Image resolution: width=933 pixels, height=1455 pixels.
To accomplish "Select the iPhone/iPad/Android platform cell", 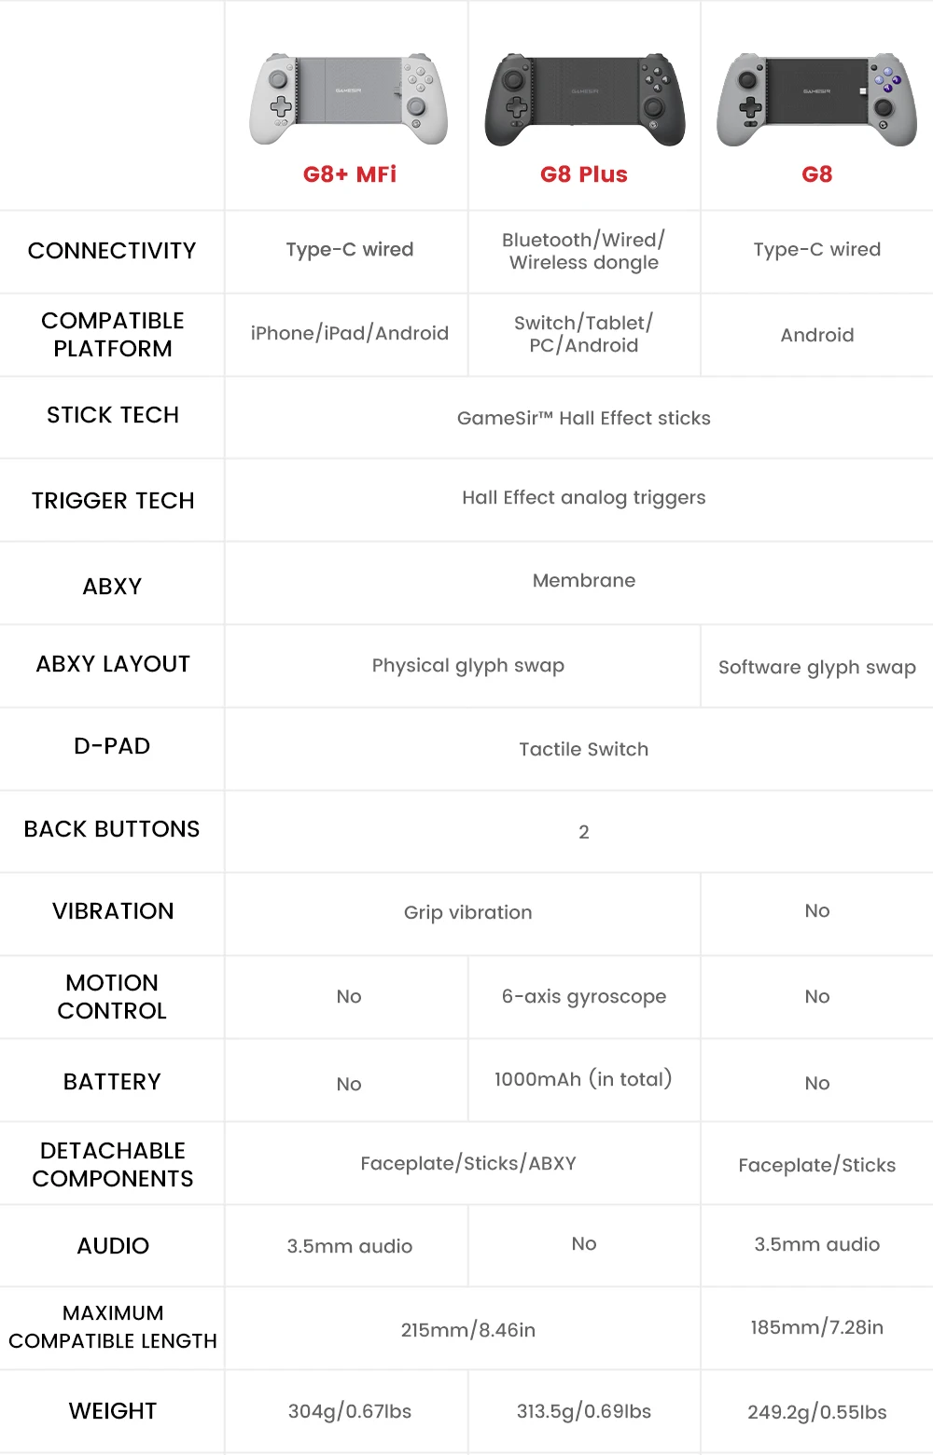I will click(x=350, y=334).
